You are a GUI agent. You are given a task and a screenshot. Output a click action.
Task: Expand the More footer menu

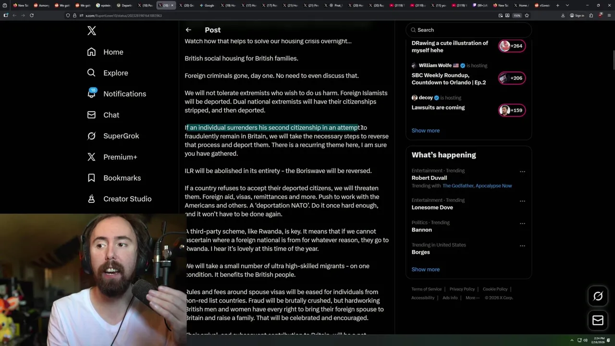(x=472, y=298)
